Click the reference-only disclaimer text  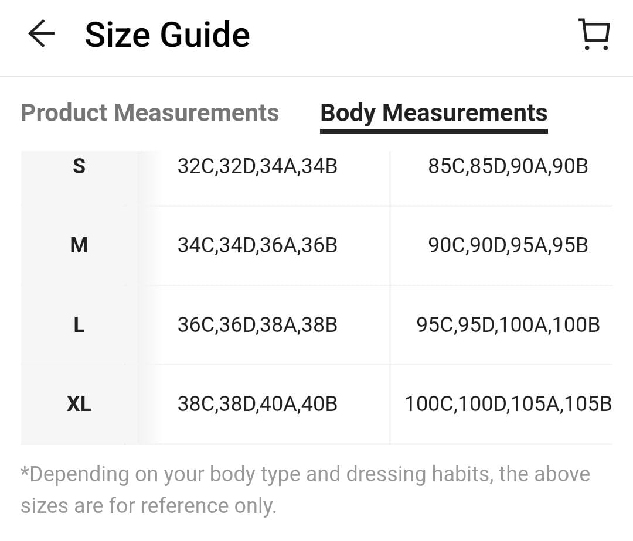[305, 489]
